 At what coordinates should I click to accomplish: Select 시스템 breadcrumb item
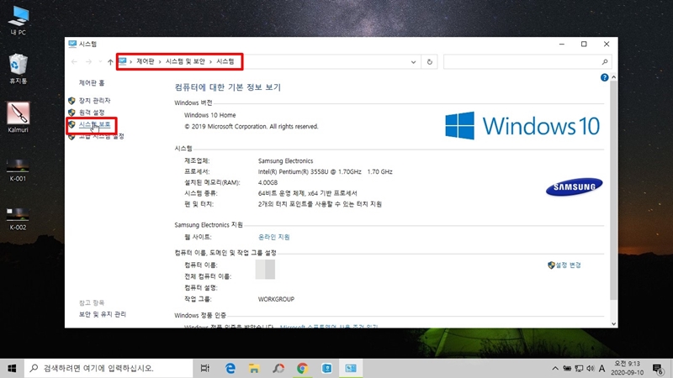225,61
